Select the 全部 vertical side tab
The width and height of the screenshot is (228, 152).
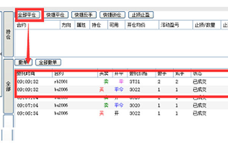click(x=8, y=86)
